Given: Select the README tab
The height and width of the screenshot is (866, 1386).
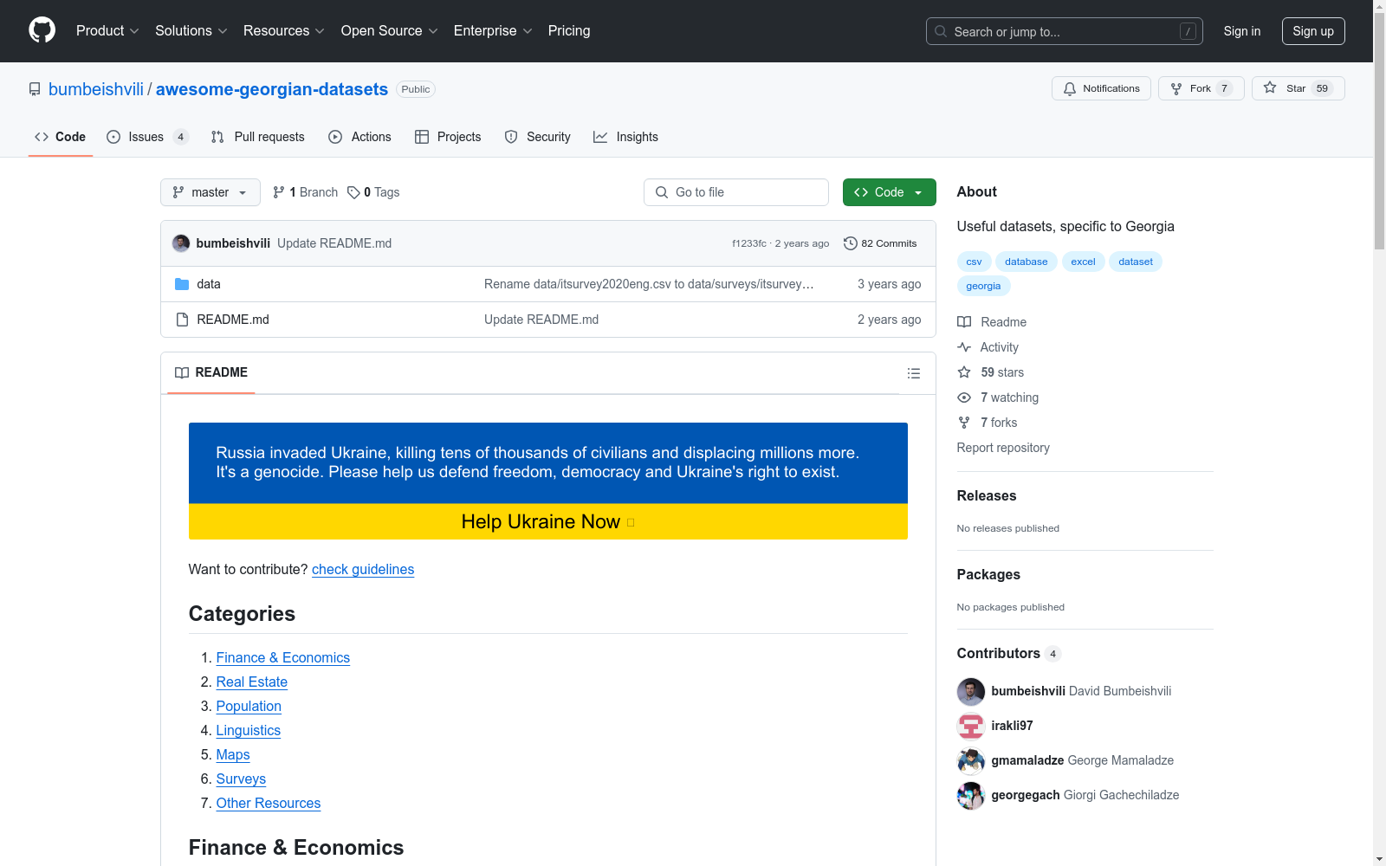Looking at the screenshot, I should point(211,372).
